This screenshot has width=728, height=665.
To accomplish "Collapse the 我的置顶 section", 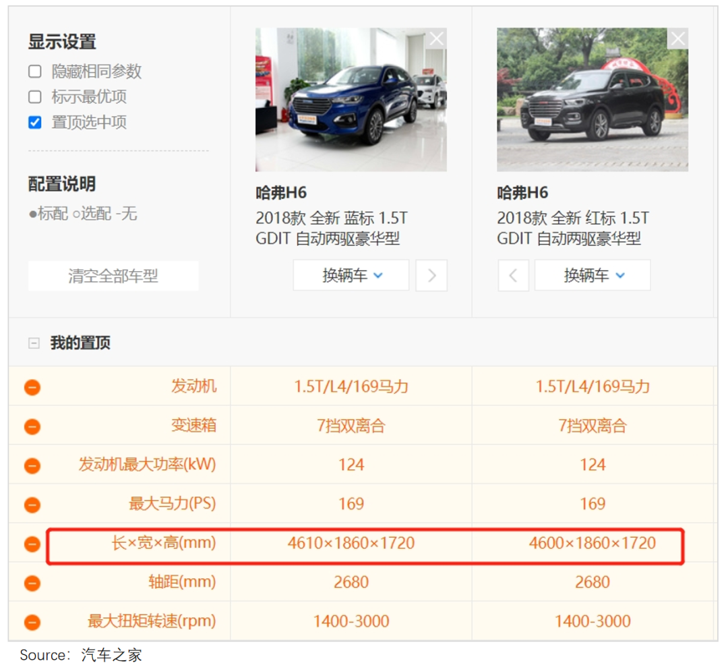I will click(34, 343).
